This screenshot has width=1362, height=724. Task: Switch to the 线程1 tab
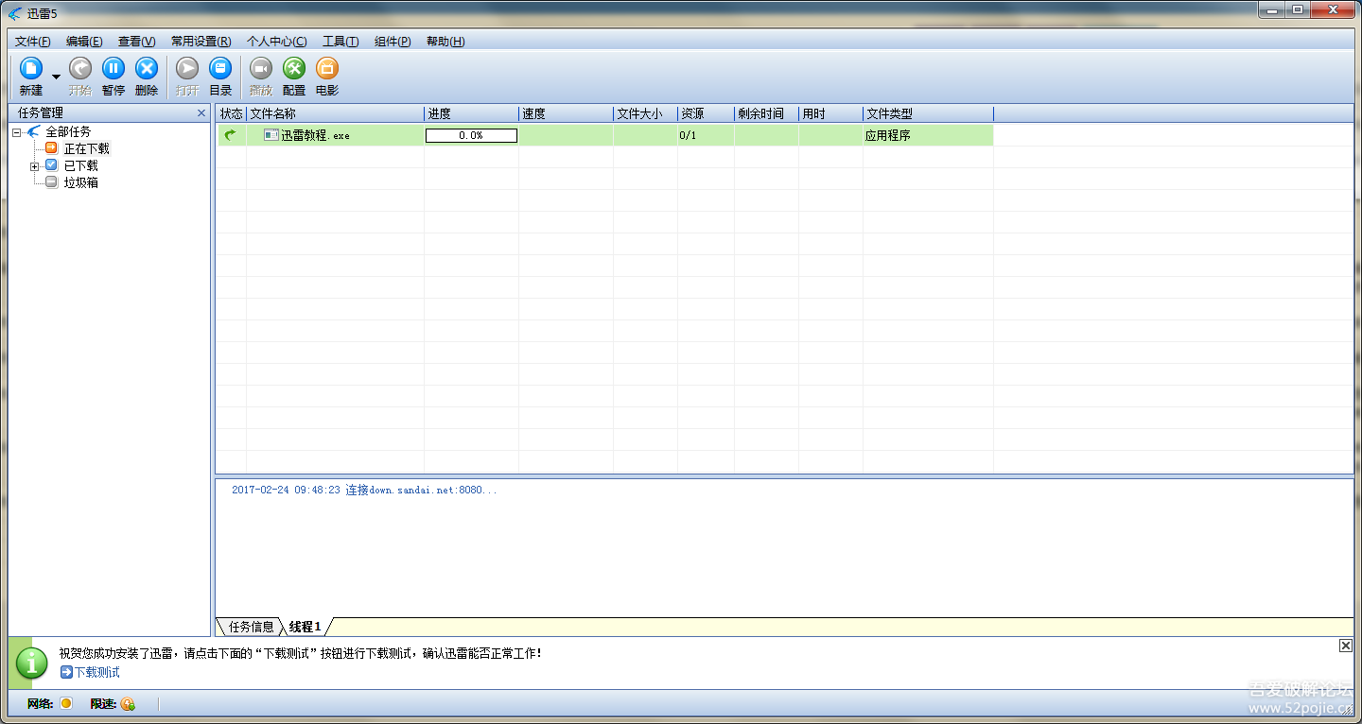(x=306, y=627)
